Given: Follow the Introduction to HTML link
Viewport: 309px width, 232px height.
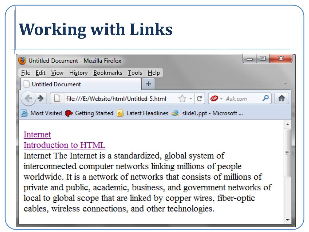Looking at the screenshot, I should click(x=65, y=145).
